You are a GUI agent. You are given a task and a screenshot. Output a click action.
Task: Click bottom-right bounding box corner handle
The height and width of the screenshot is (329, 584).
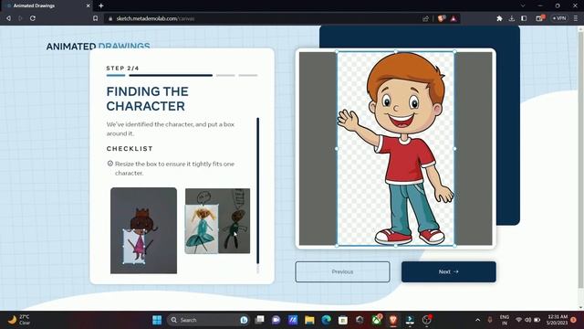tap(454, 246)
